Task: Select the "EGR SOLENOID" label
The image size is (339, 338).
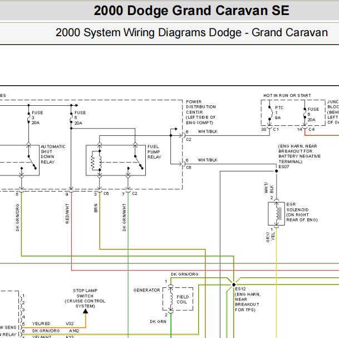Action: pos(297,207)
